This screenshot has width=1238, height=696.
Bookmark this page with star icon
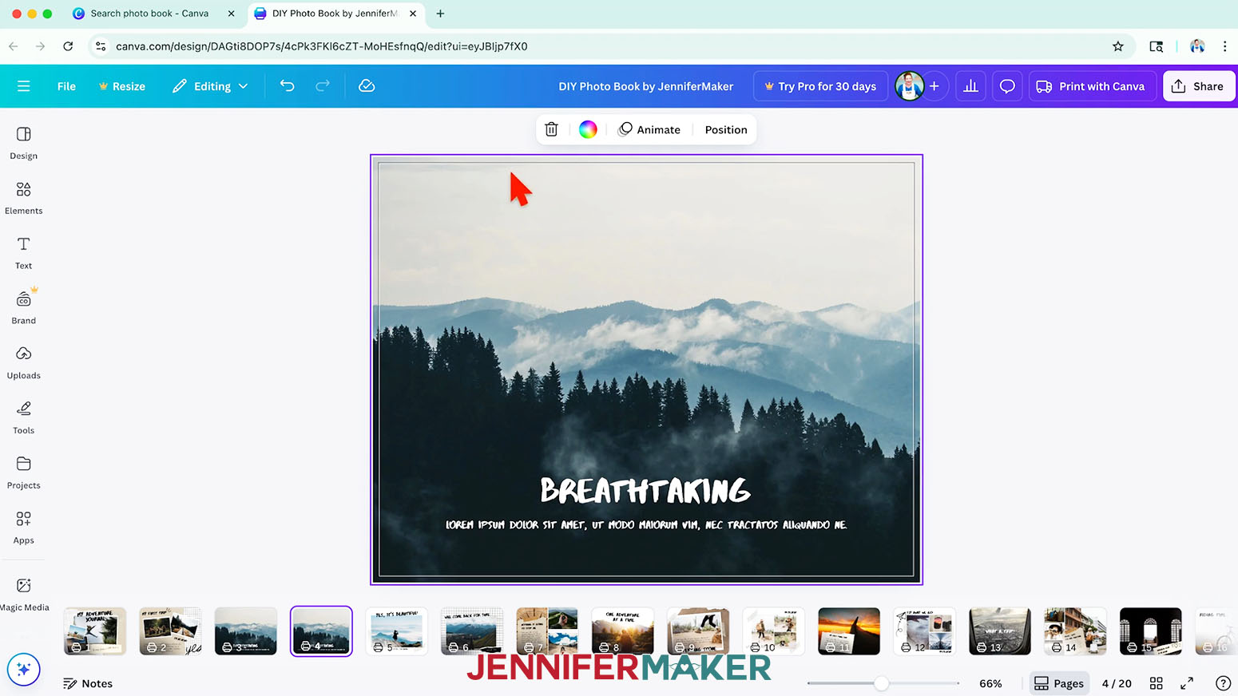pos(1118,46)
